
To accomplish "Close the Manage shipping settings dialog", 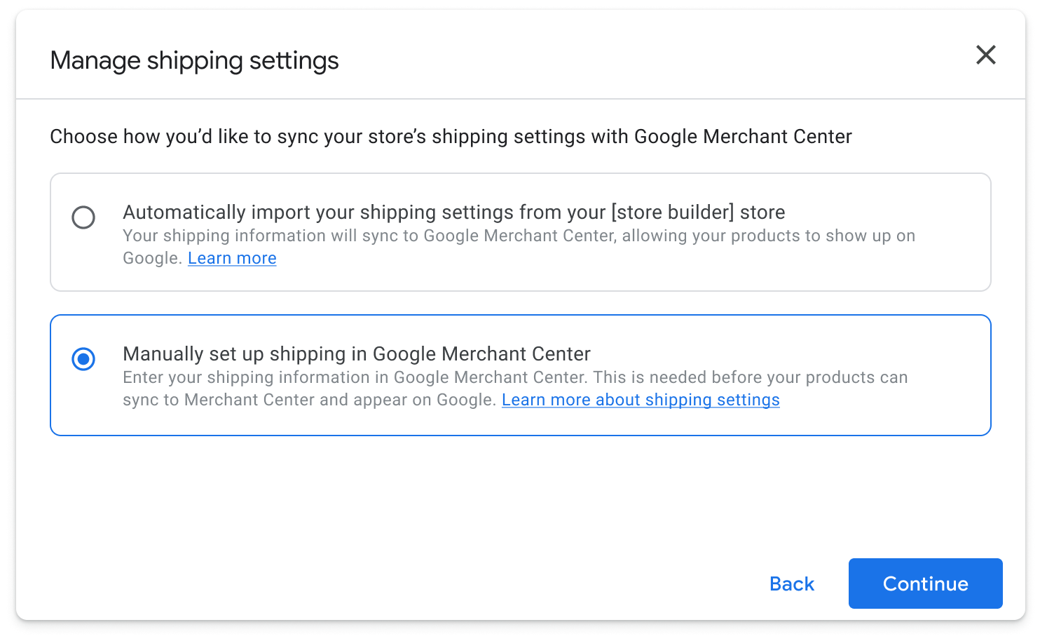I will pos(985,55).
